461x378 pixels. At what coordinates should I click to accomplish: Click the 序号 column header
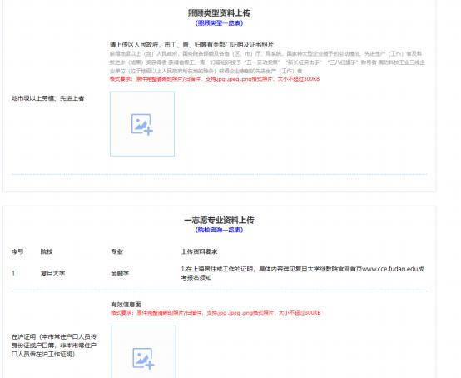tap(17, 251)
